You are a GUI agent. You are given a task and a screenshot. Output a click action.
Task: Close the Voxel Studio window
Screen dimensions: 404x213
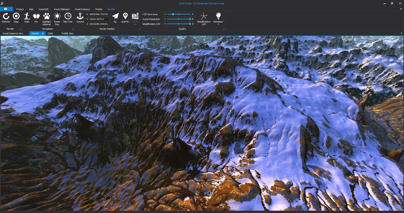400,3
